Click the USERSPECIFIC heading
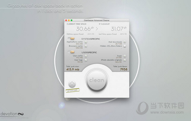 (x=89, y=52)
